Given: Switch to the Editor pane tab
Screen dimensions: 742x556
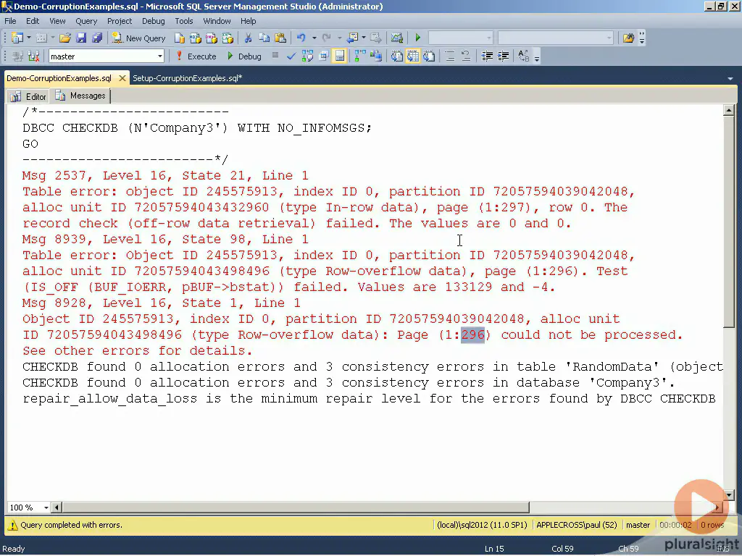Looking at the screenshot, I should [29, 96].
